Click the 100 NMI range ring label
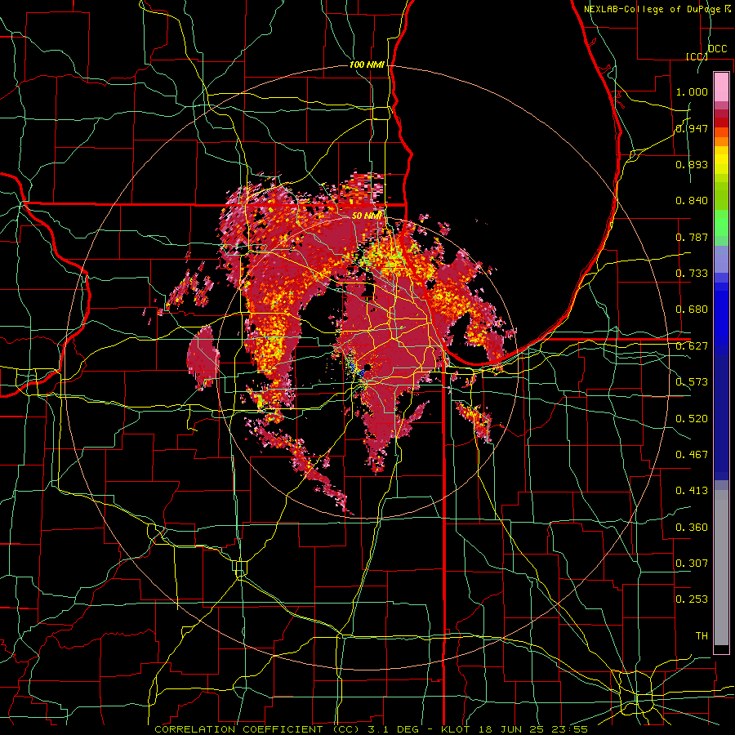 [x=367, y=65]
